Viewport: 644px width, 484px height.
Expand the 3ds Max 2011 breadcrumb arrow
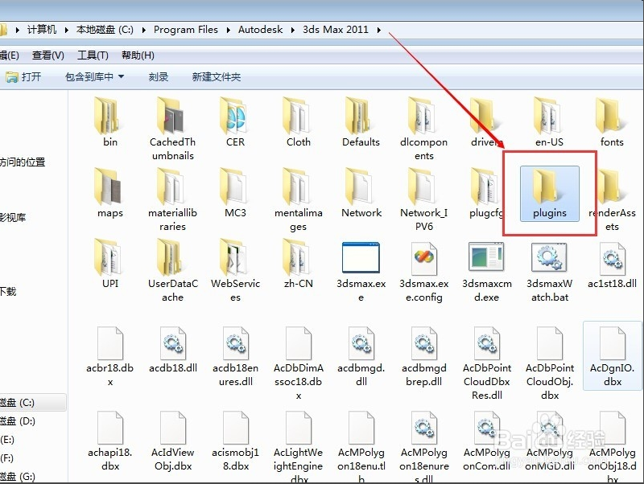click(378, 30)
